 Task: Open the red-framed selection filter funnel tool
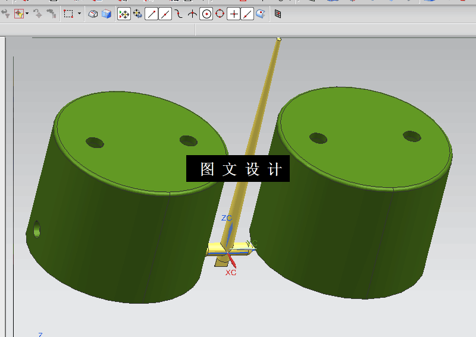point(19,14)
